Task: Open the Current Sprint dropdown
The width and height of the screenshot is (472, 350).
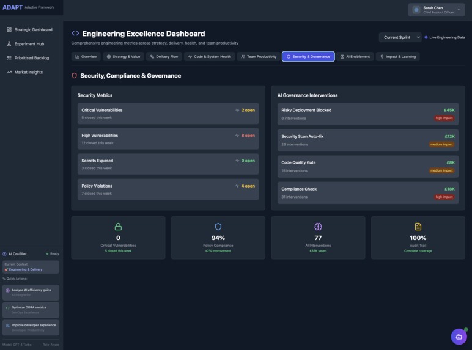Action: tap(400, 37)
